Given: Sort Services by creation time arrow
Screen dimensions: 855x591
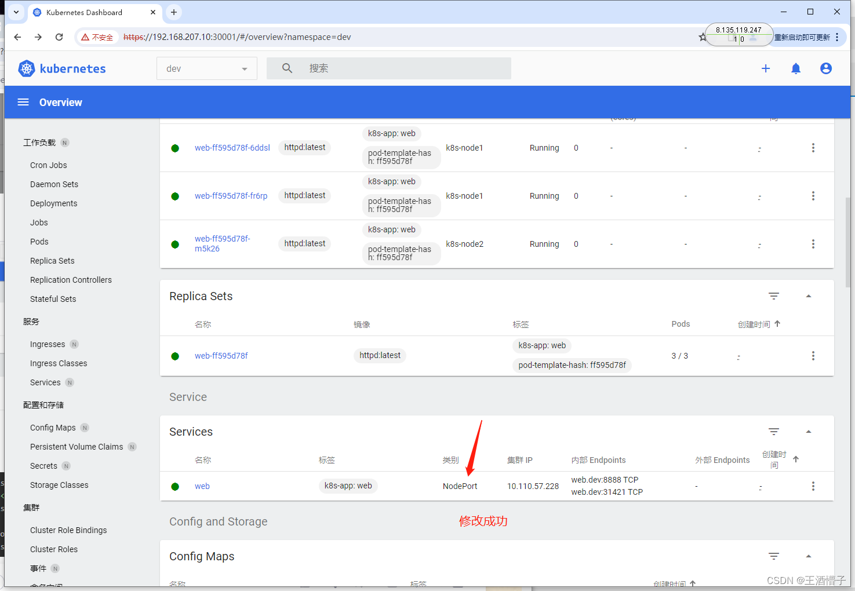Looking at the screenshot, I should point(796,459).
